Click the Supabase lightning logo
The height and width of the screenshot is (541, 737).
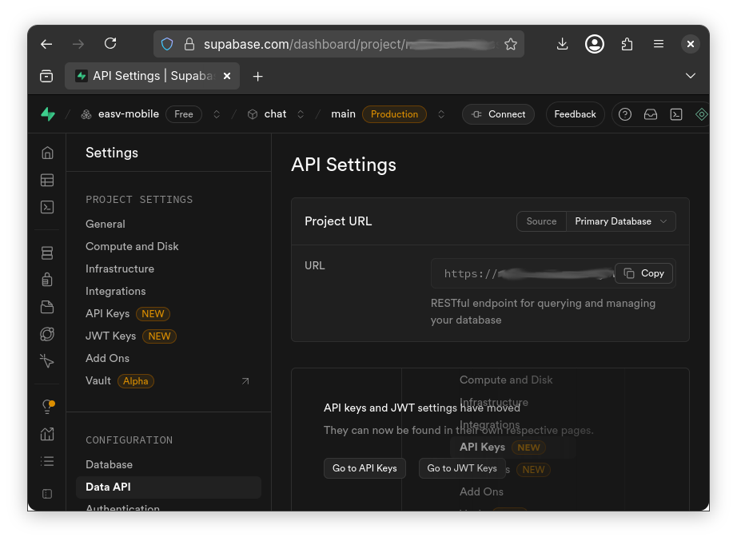point(48,114)
